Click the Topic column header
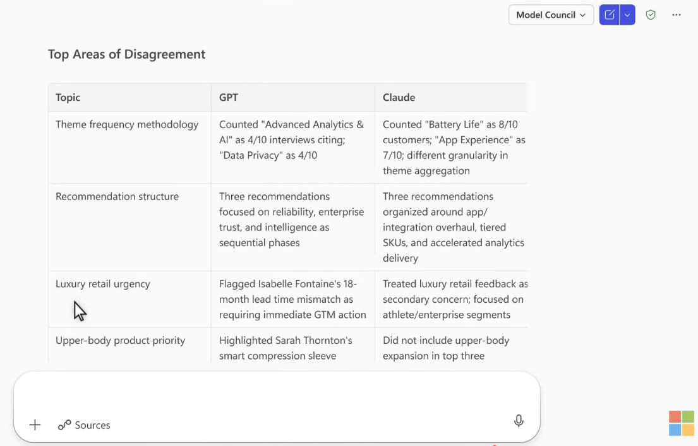Screen dimensions: 698x446 point(68,98)
